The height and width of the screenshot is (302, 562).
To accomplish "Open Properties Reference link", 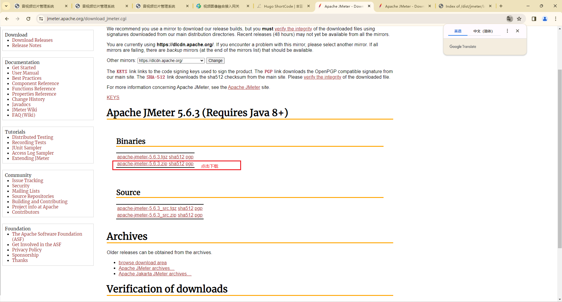I will coord(34,94).
